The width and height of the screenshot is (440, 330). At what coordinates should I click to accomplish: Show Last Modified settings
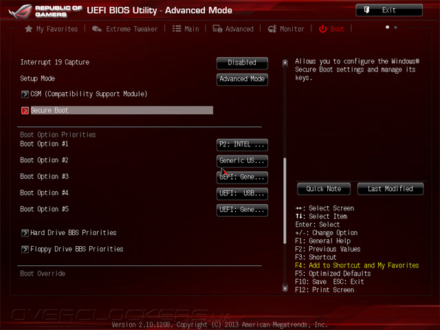(390, 189)
